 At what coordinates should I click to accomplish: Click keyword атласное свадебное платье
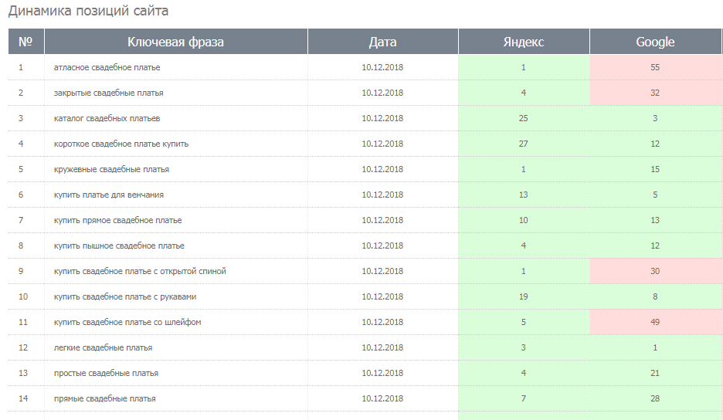[x=107, y=67]
